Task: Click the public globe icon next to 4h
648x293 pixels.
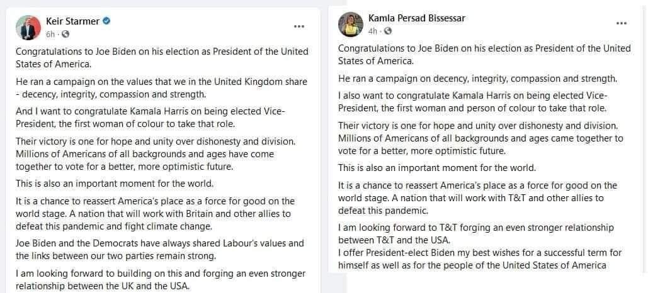Action: [388, 31]
